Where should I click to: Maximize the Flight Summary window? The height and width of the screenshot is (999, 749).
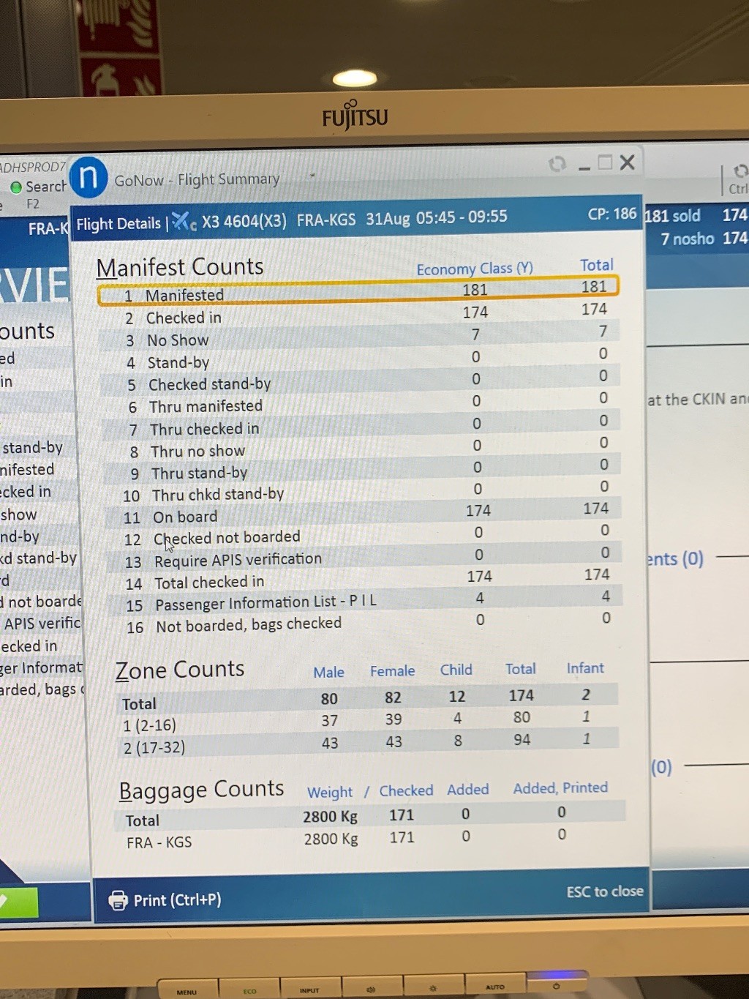605,162
